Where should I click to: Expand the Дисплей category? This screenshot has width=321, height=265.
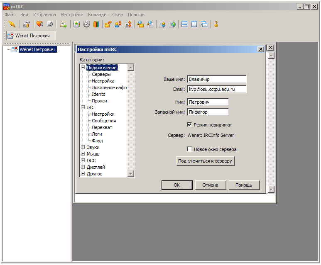click(83, 167)
